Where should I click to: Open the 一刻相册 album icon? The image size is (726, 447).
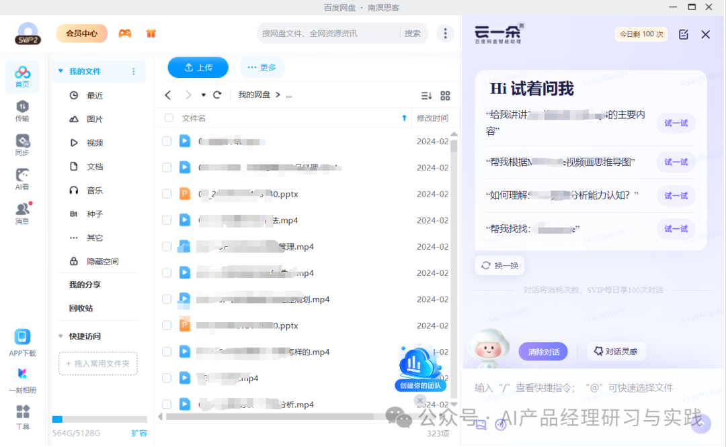[x=22, y=380]
